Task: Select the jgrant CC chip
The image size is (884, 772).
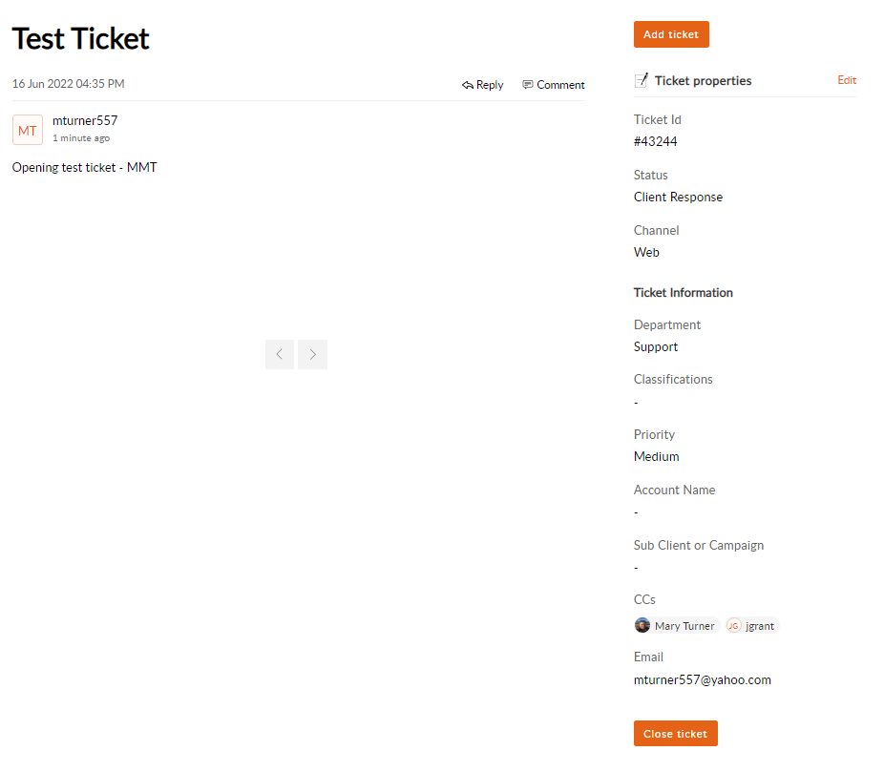Action: [752, 625]
